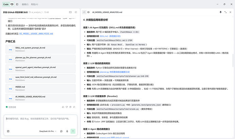Click the 开发 GitHub 项目拆解 Skill chat title

pyautogui.click(x=15, y=12)
